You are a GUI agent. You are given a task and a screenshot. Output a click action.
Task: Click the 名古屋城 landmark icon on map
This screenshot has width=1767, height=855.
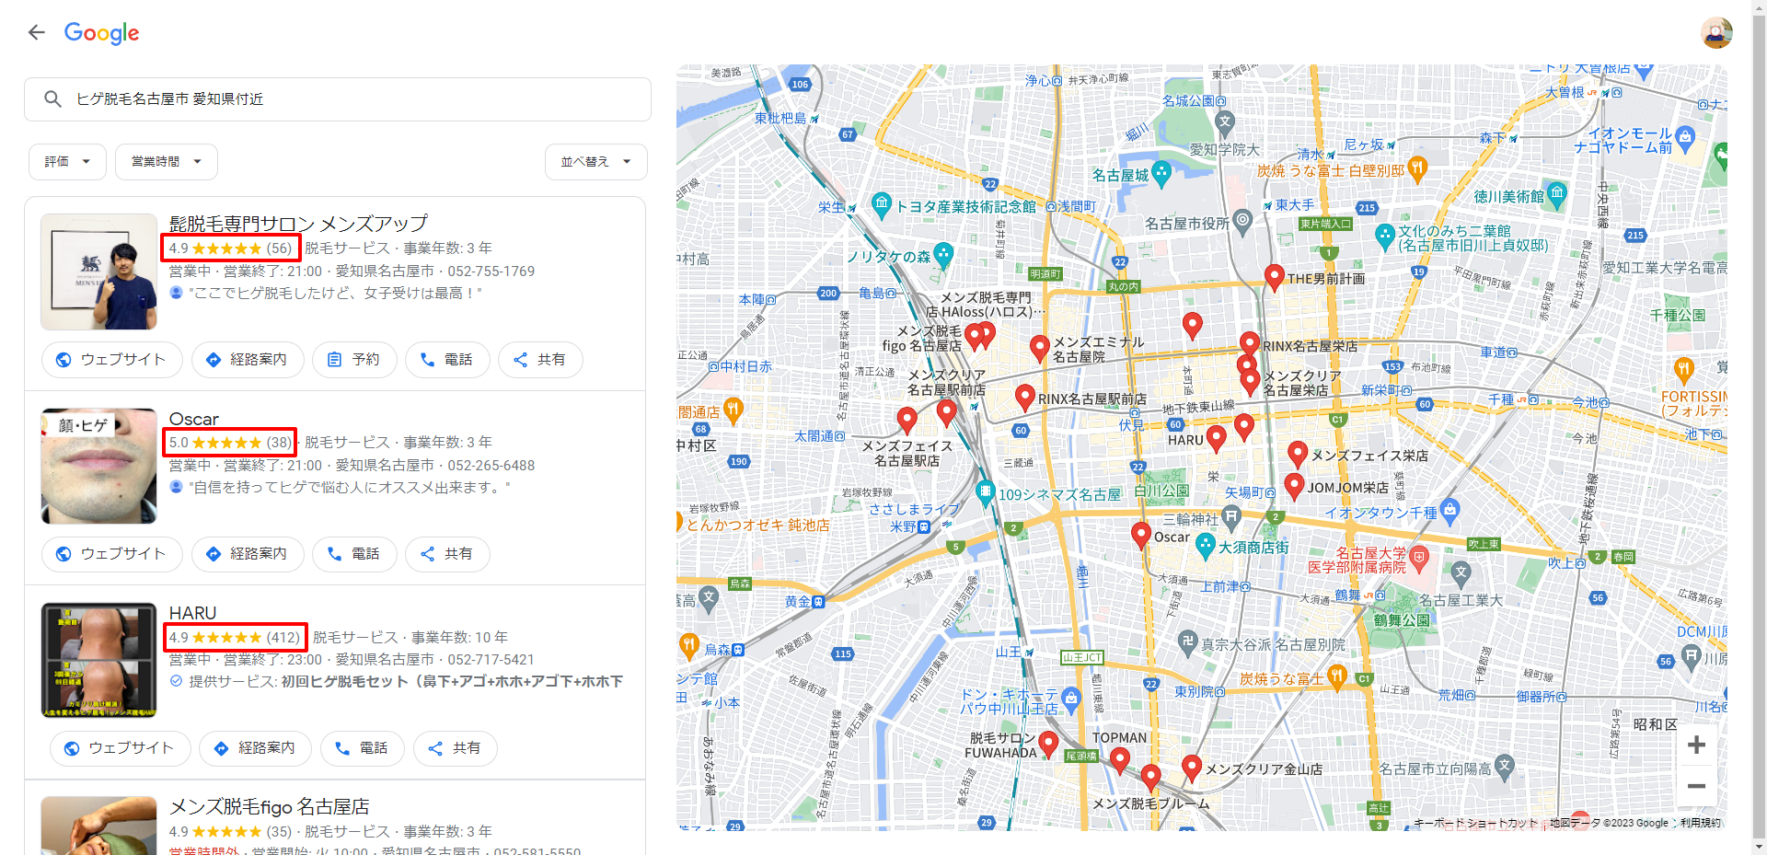(1161, 173)
